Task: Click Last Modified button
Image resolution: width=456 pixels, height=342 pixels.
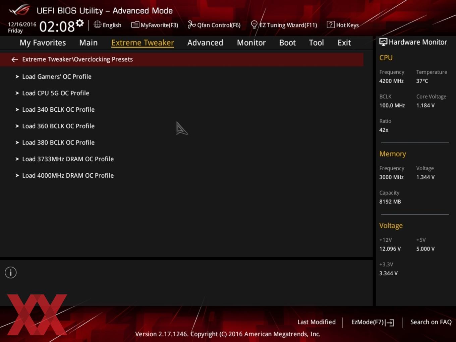Action: click(x=317, y=322)
